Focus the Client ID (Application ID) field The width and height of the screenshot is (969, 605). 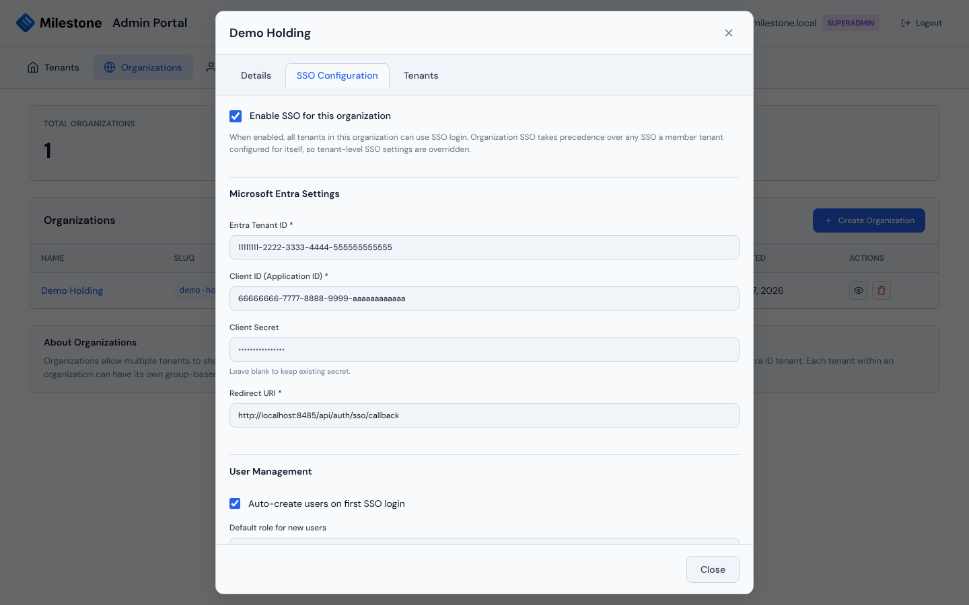click(x=485, y=298)
